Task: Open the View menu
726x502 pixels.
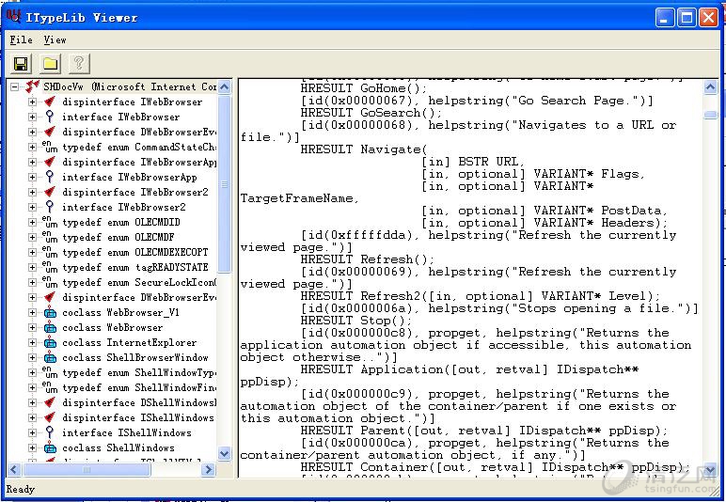Action: coord(55,39)
